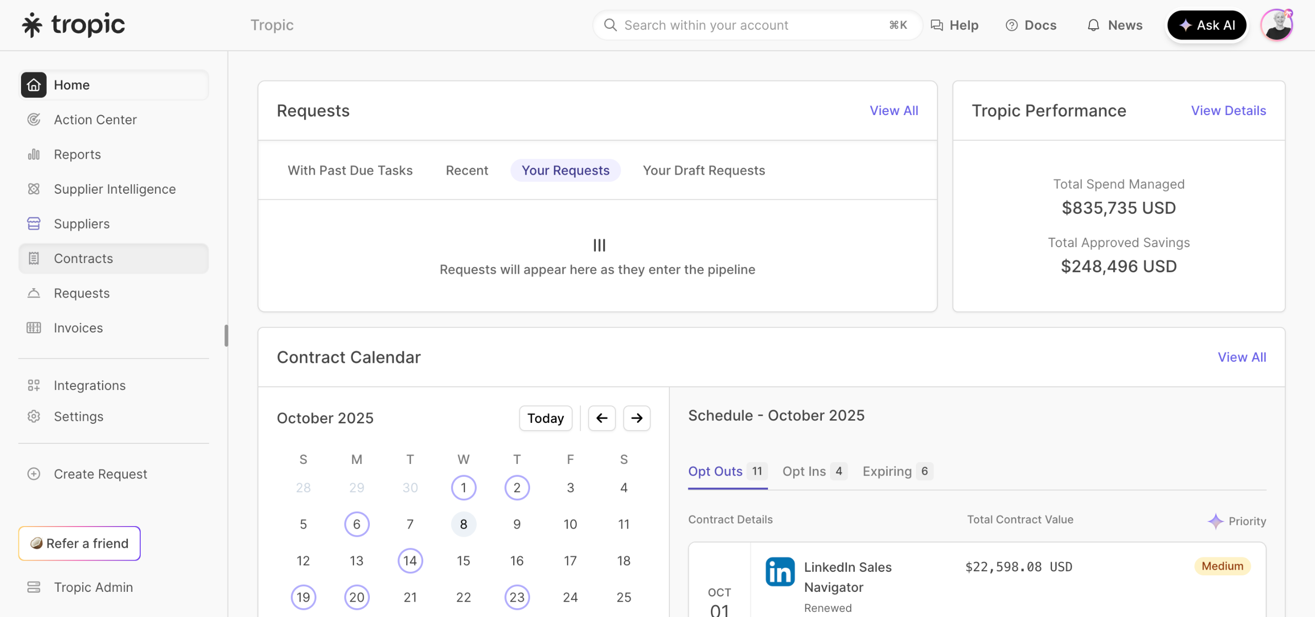
Task: Advance to next calendar month arrow
Action: (636, 418)
